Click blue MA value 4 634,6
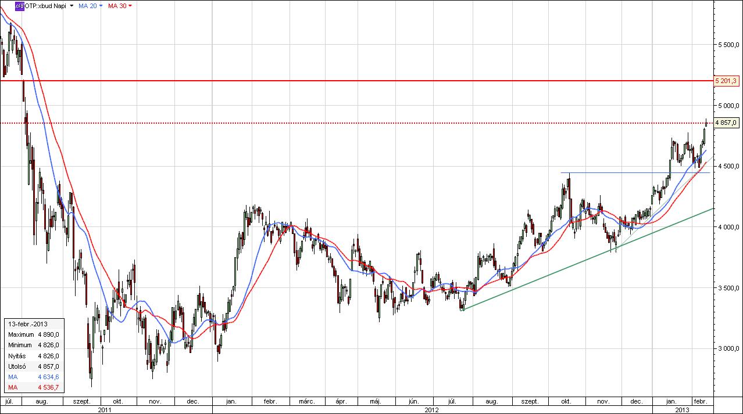 coord(49,377)
